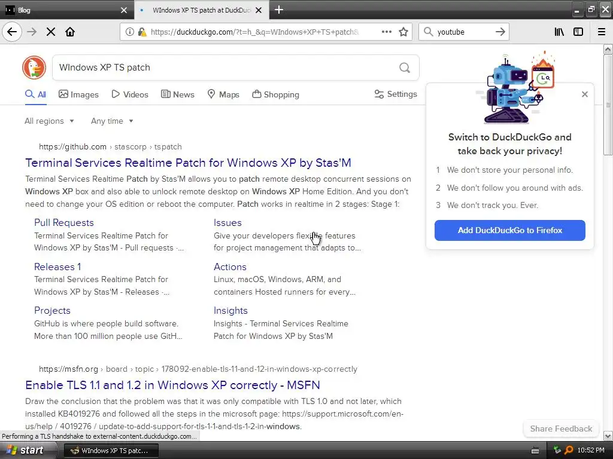Expand the Any time filter dropdown

click(x=112, y=121)
